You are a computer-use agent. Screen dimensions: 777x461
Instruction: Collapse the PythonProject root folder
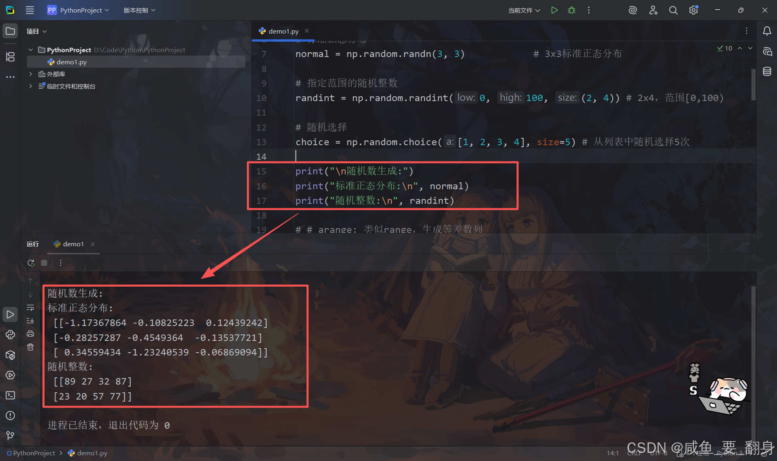[x=31, y=50]
